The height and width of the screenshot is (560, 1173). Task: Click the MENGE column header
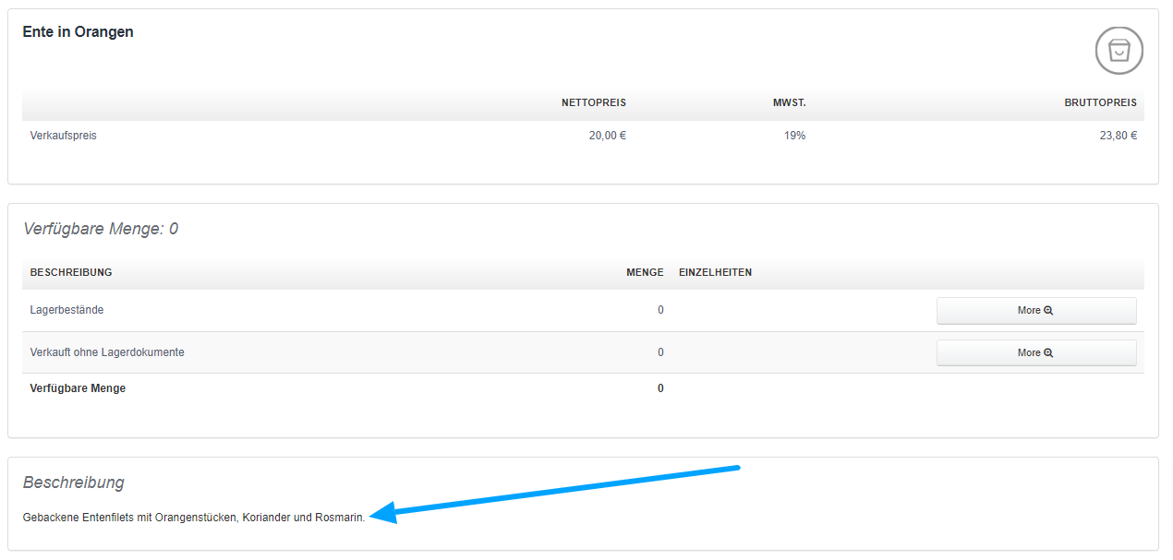click(x=646, y=273)
